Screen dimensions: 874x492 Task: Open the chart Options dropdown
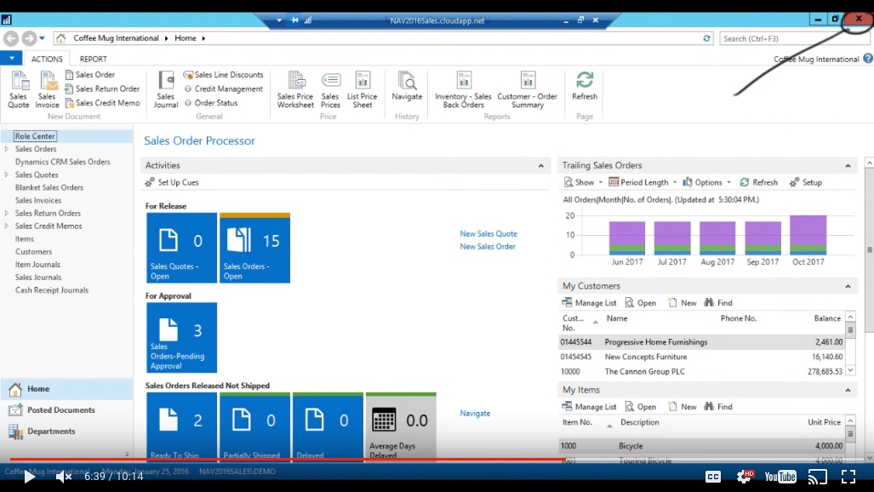[706, 182]
